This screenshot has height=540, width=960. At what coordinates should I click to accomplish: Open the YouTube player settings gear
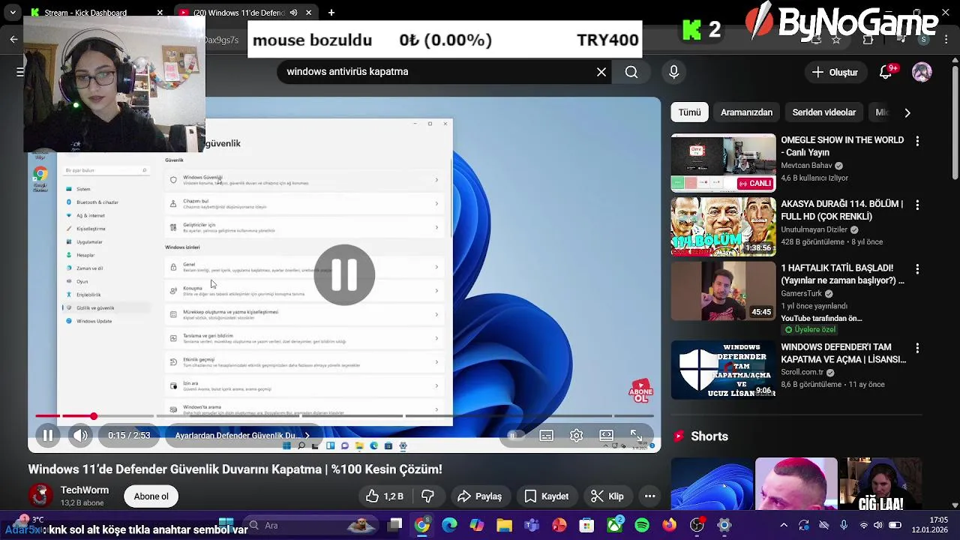click(576, 435)
